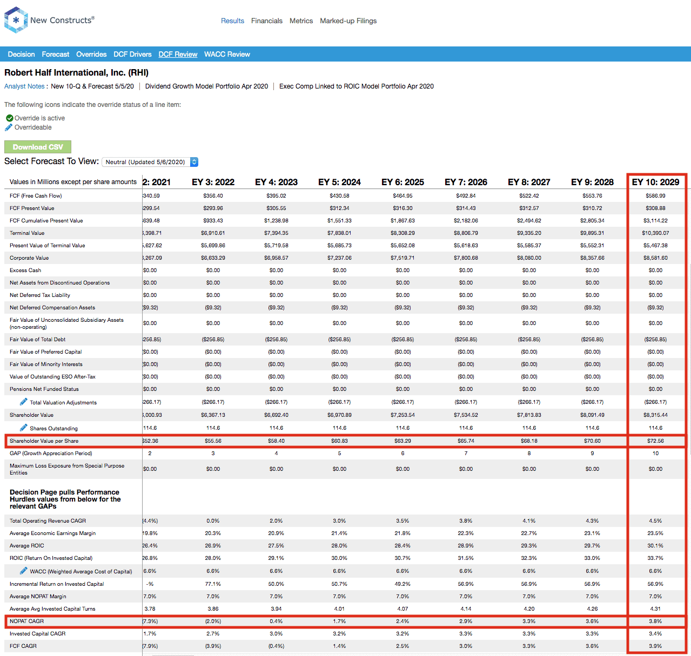Click the EY 10: 2029 column header
This screenshot has width=691, height=656.
pos(656,182)
